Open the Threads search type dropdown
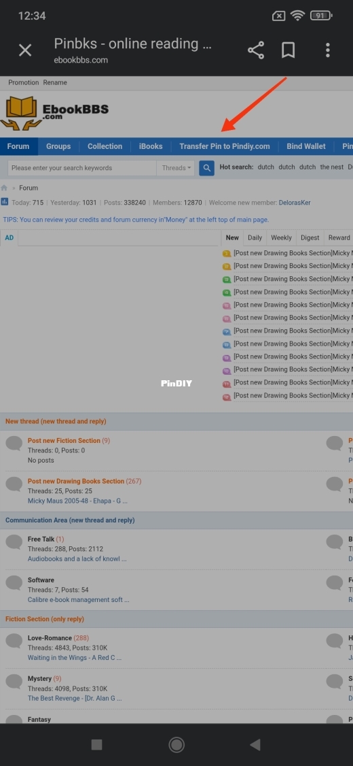Image resolution: width=353 pixels, height=766 pixels. tap(176, 168)
